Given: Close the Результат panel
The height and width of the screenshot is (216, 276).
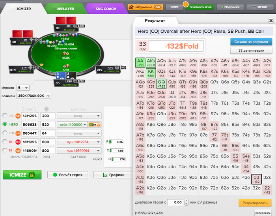Looking at the screenshot, I should point(271,21).
